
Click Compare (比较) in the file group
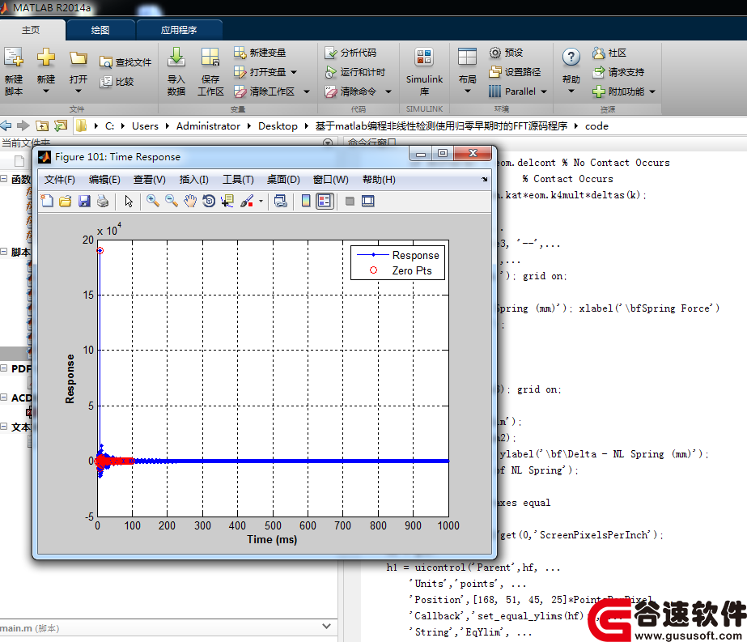pyautogui.click(x=117, y=82)
